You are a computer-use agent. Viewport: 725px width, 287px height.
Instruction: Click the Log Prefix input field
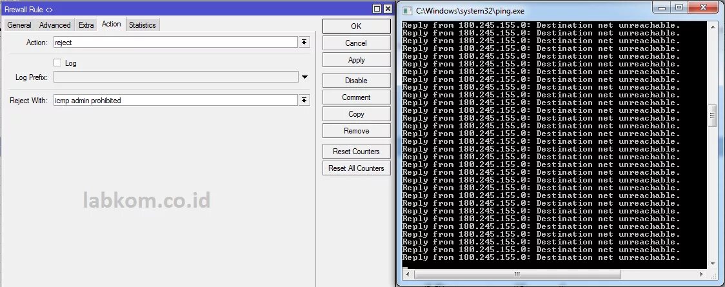coord(175,77)
